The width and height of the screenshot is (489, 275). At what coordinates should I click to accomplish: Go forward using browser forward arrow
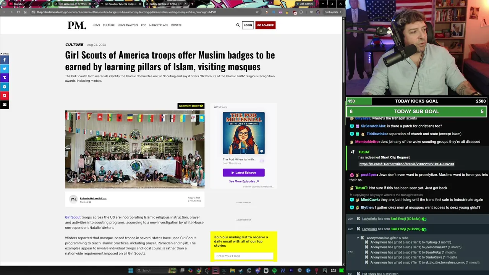point(11,12)
